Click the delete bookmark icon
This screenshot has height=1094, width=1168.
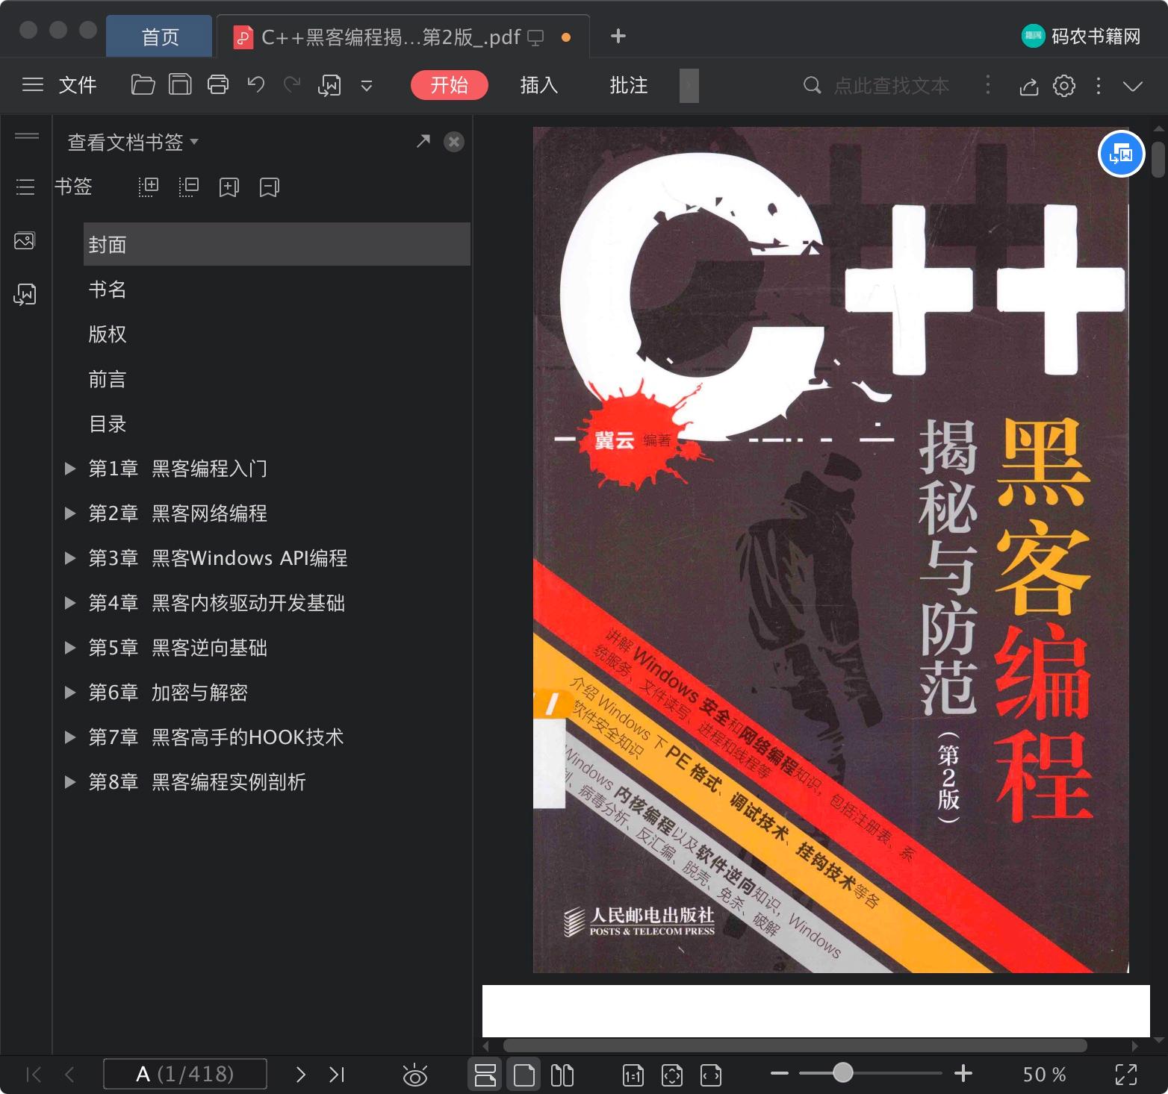pyautogui.click(x=270, y=187)
